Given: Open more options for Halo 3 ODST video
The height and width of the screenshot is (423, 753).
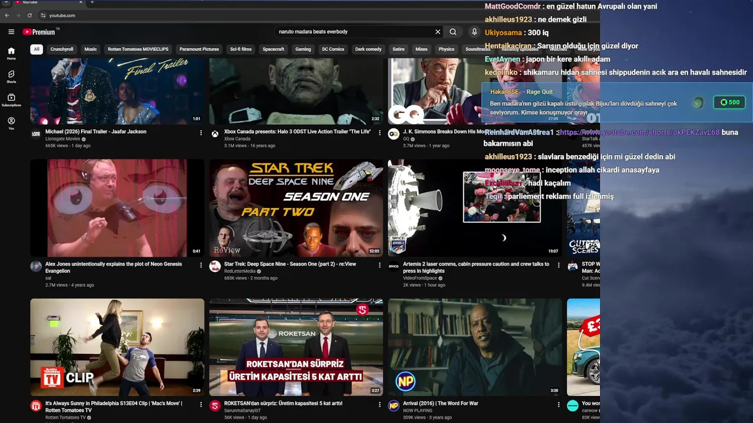Looking at the screenshot, I should click(379, 133).
